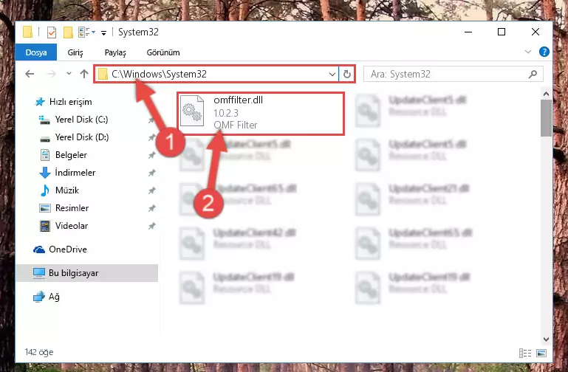The image size is (568, 372).
Task: Click the omffilter.dll file name
Action: (238, 100)
